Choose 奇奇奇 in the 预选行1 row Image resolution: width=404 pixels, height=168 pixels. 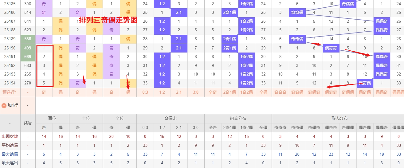pyautogui.click(x=280, y=92)
